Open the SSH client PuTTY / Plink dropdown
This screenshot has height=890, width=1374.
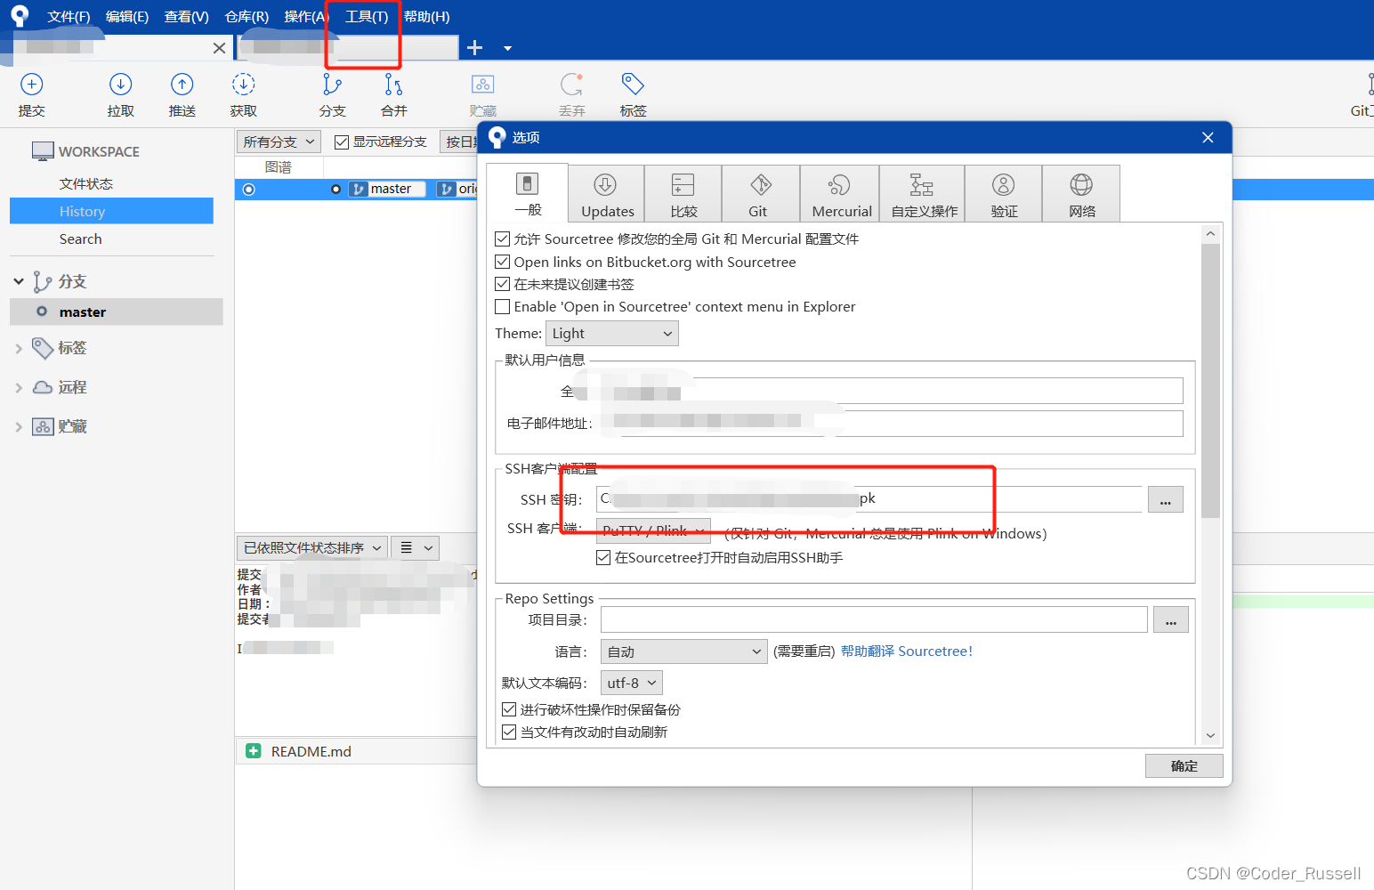(x=653, y=530)
